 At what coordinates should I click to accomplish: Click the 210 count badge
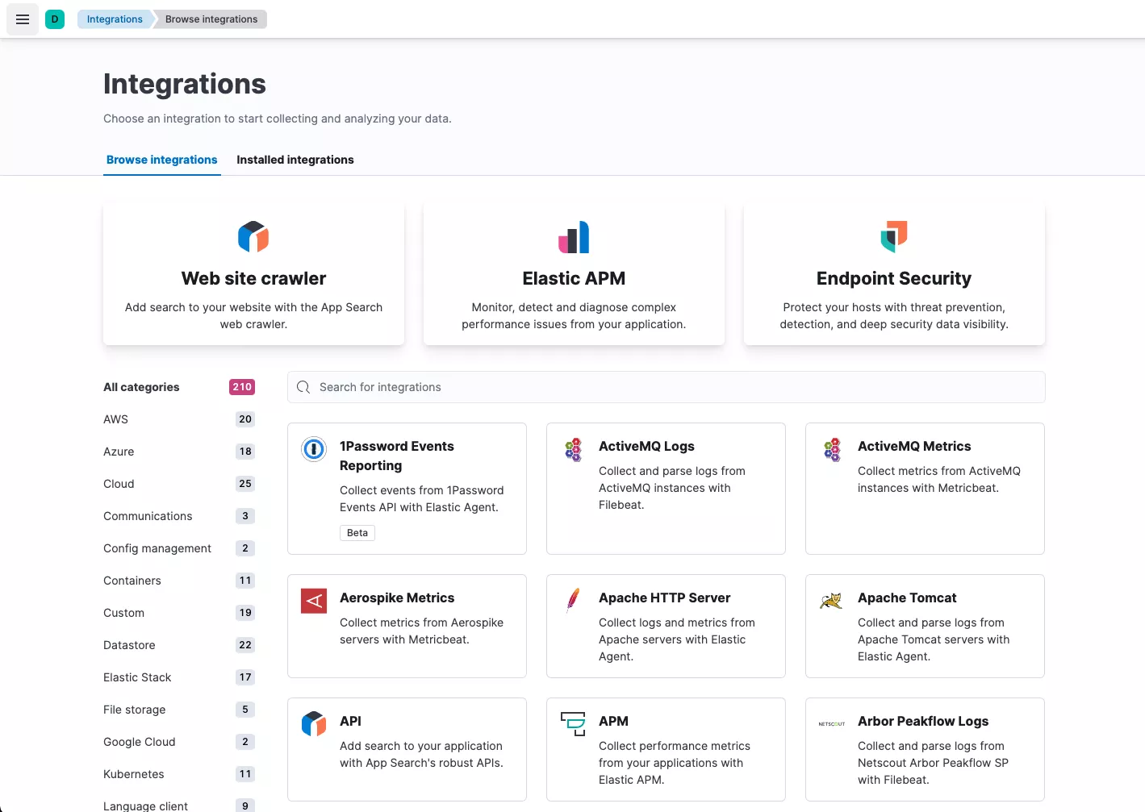click(242, 387)
